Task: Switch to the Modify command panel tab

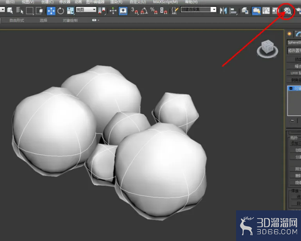Action: (298, 34)
